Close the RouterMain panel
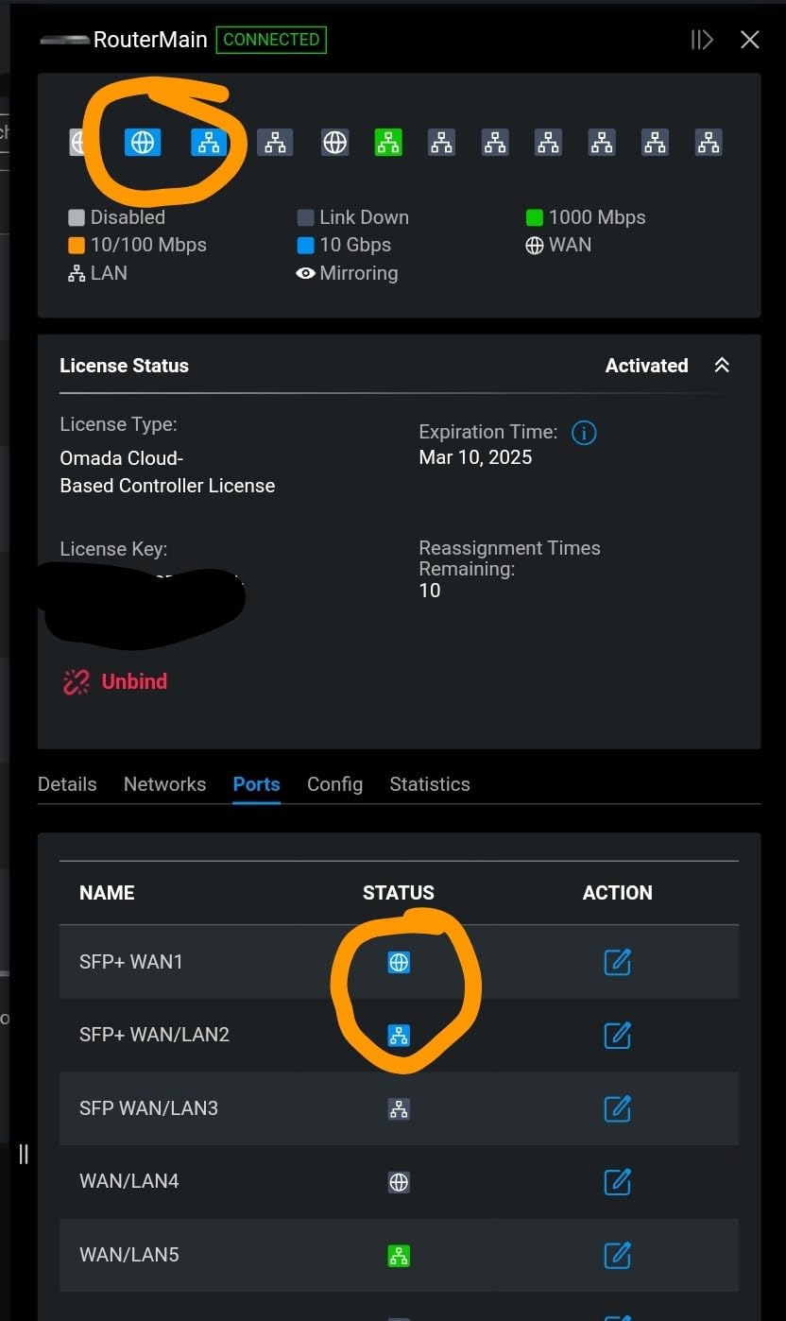Image resolution: width=786 pixels, height=1321 pixels. pyautogui.click(x=750, y=40)
